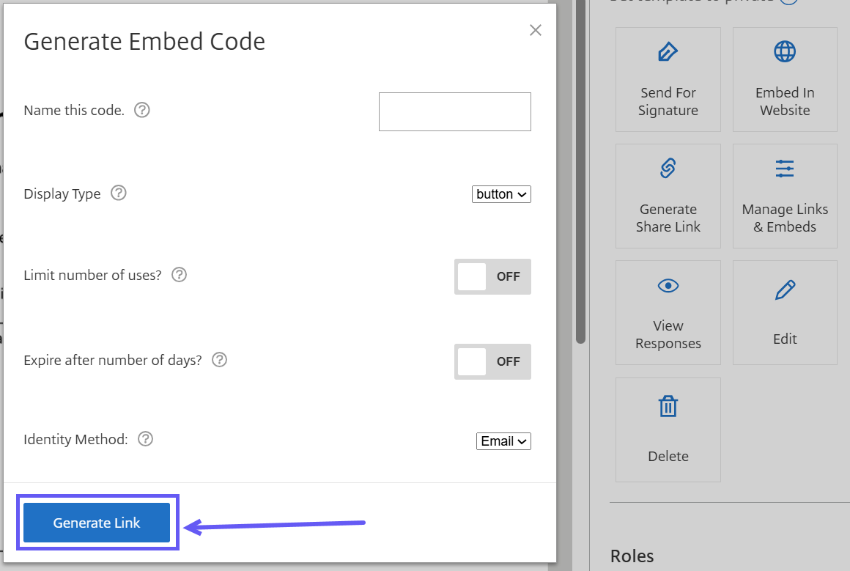Click the Edit pencil icon
The image size is (850, 571).
tap(785, 290)
